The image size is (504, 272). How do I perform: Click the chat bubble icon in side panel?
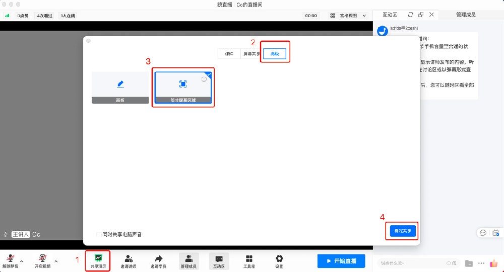coord(483,233)
